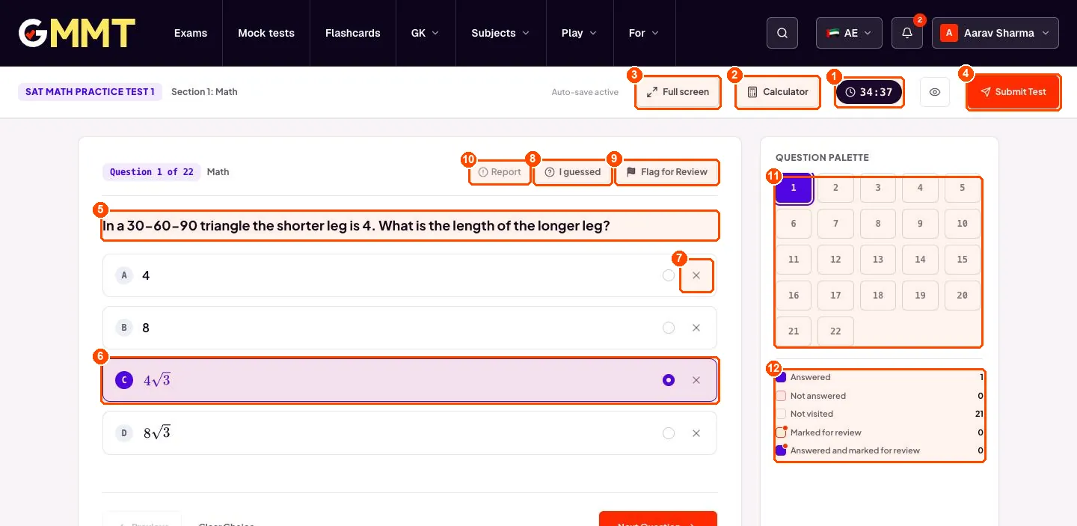Click the UAE flag icon

(832, 33)
